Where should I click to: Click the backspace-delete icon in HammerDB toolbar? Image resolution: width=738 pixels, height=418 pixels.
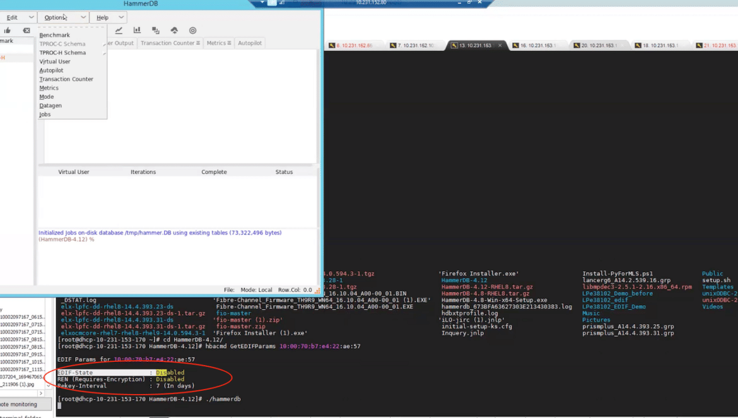click(26, 30)
